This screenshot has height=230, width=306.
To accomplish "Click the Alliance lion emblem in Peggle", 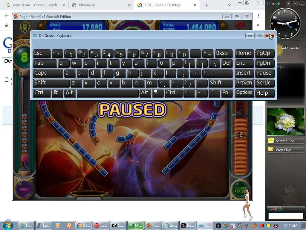I will [x=25, y=27].
